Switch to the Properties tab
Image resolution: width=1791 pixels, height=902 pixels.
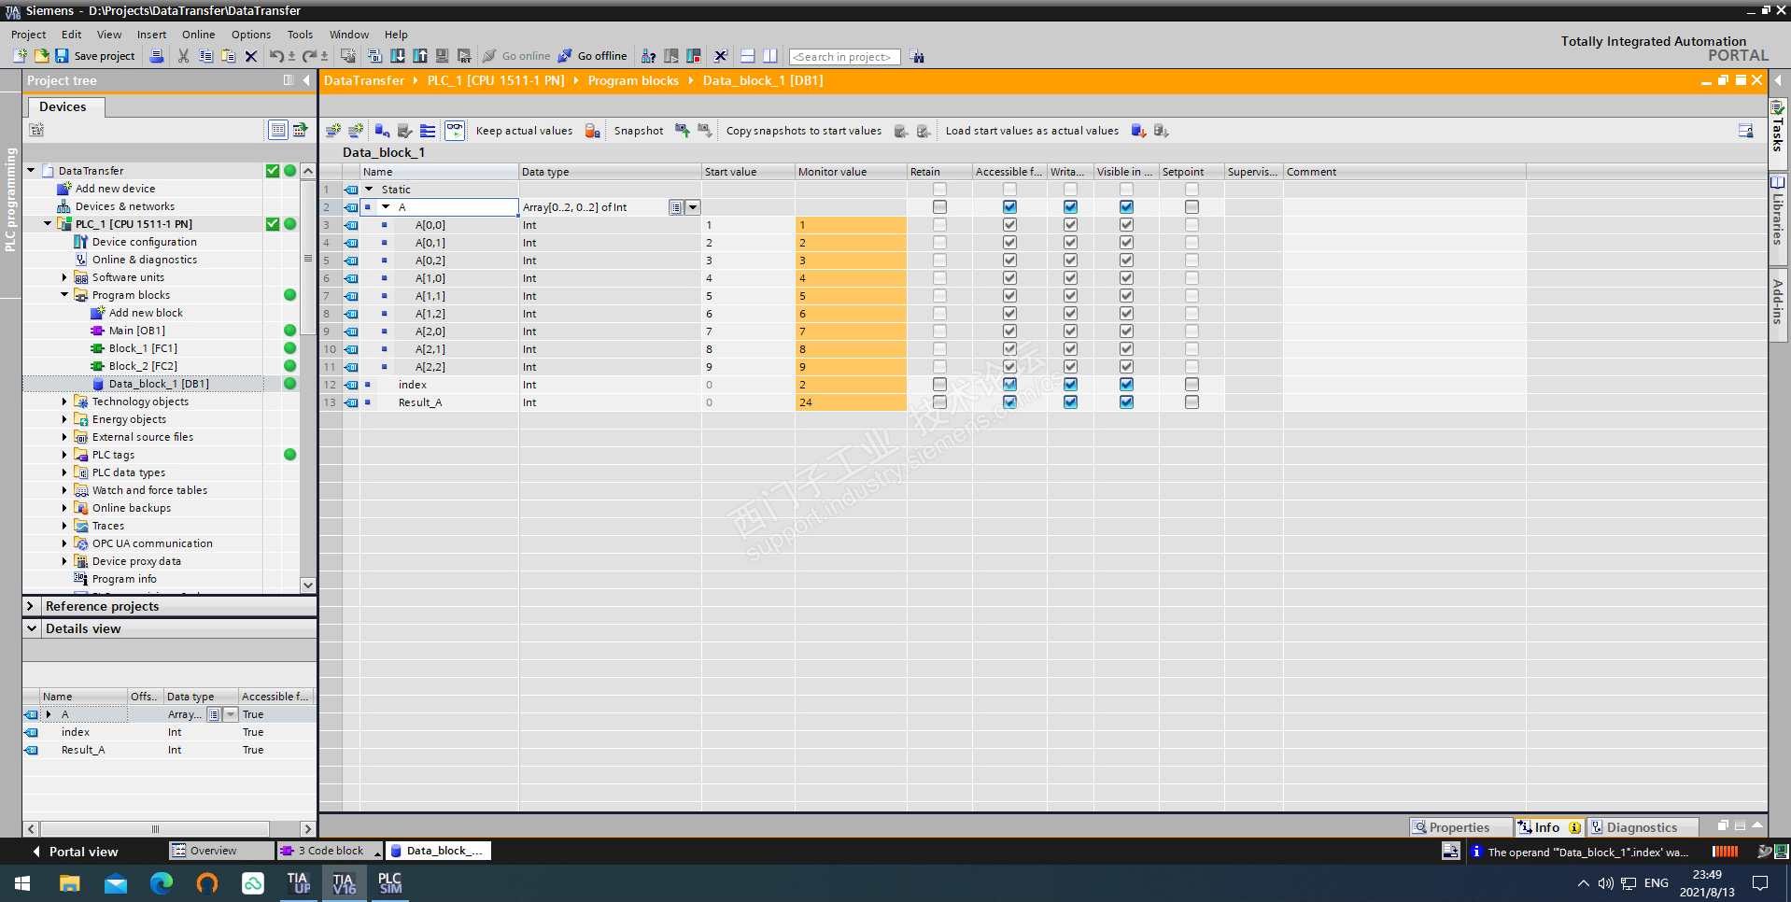coord(1460,827)
